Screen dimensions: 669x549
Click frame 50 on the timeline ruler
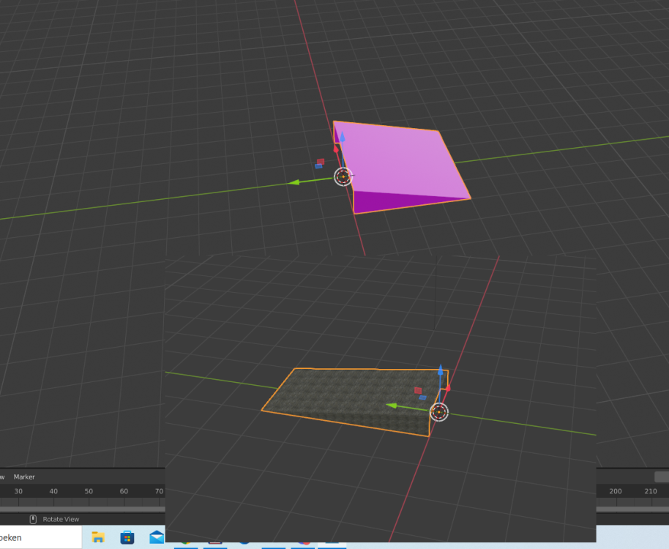pos(89,491)
